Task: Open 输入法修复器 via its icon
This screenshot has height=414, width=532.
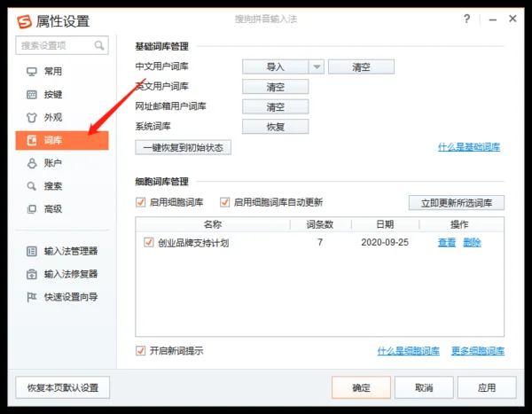Action: coord(32,275)
